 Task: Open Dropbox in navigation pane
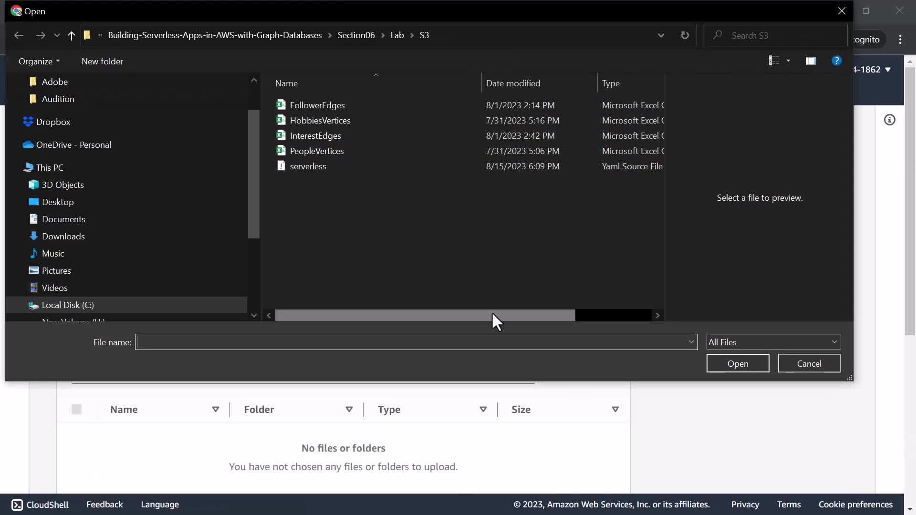point(53,122)
